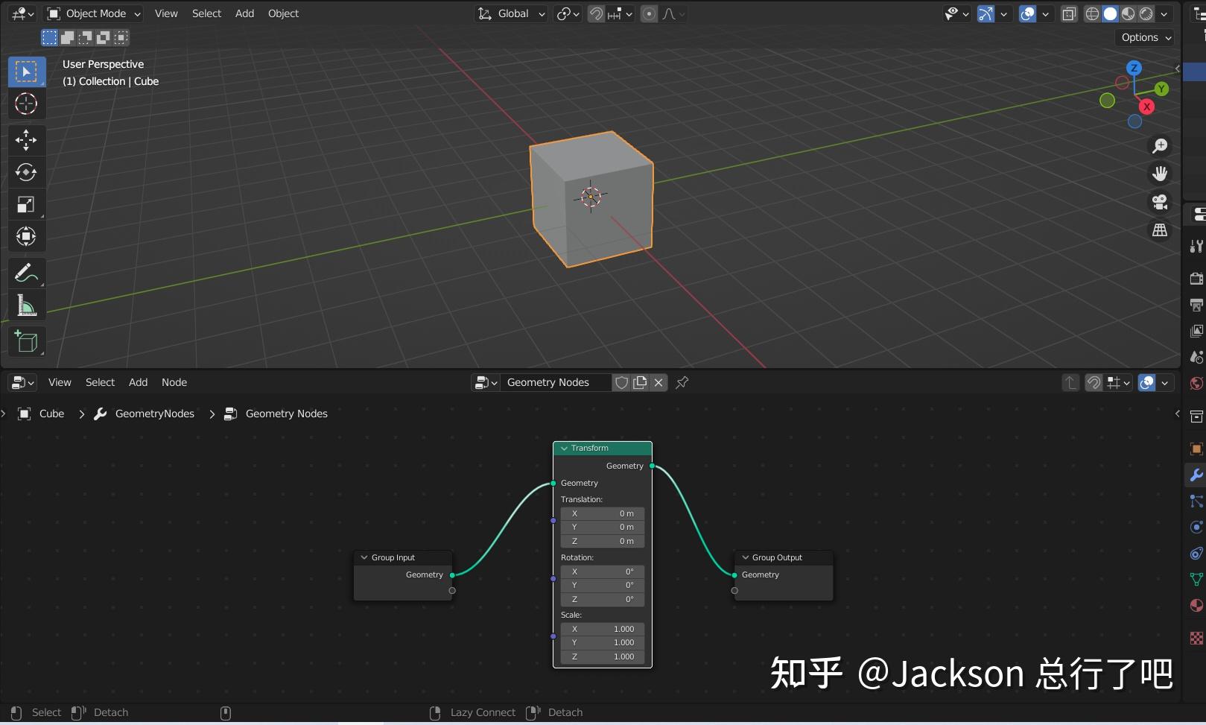This screenshot has height=725, width=1206.
Task: Toggle snapping magnet in viewport header
Action: click(595, 13)
